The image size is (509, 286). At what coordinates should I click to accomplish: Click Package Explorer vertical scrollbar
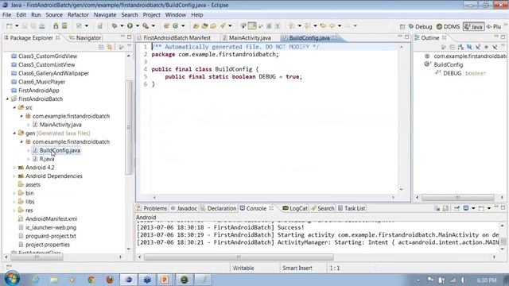tap(129, 127)
